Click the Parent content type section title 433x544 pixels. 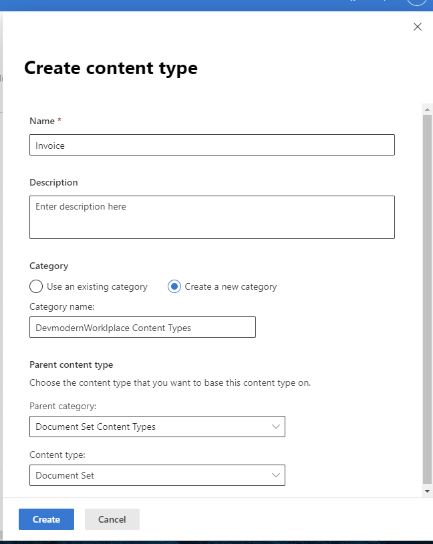click(71, 364)
